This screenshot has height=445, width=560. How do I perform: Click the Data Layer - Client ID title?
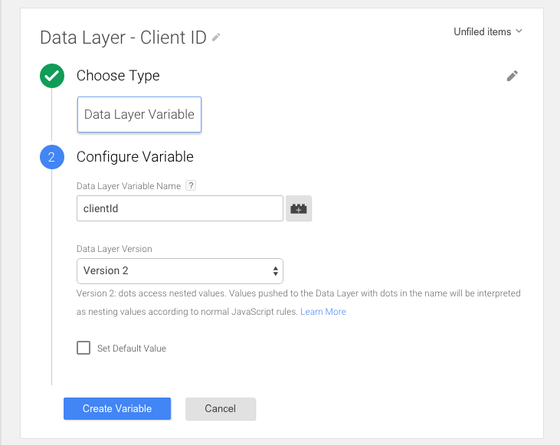[x=123, y=38]
